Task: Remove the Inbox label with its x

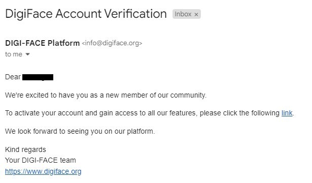Action: click(x=196, y=15)
